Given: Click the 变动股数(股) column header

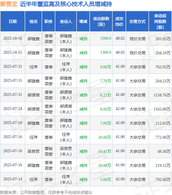Looking at the screenshot, I should pyautogui.click(x=101, y=21).
